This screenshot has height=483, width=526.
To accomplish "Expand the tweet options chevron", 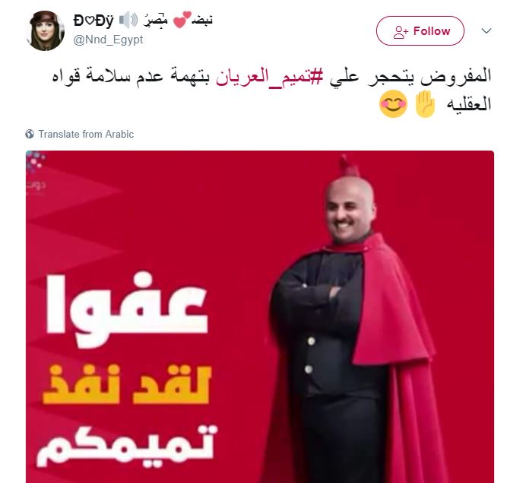I will pyautogui.click(x=486, y=31).
